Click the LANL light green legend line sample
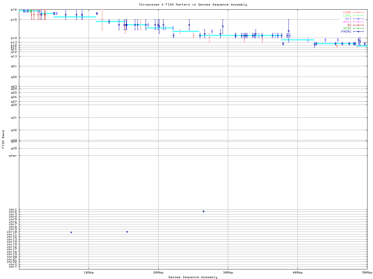Image resolution: width=373 pixels, height=279 pixels. click(358, 16)
